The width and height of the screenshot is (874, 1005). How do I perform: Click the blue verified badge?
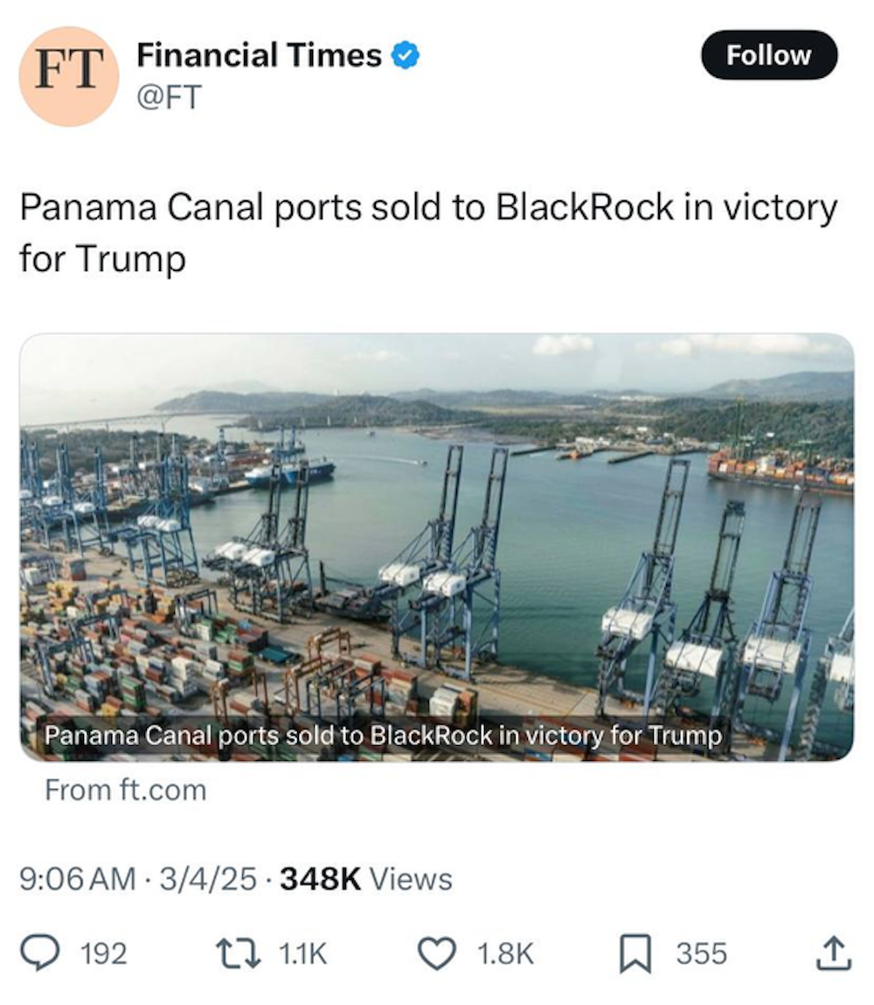[405, 56]
